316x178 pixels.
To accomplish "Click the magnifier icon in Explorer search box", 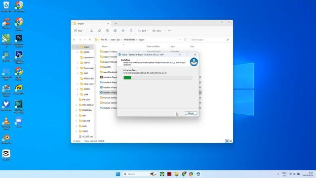I will point(228,40).
